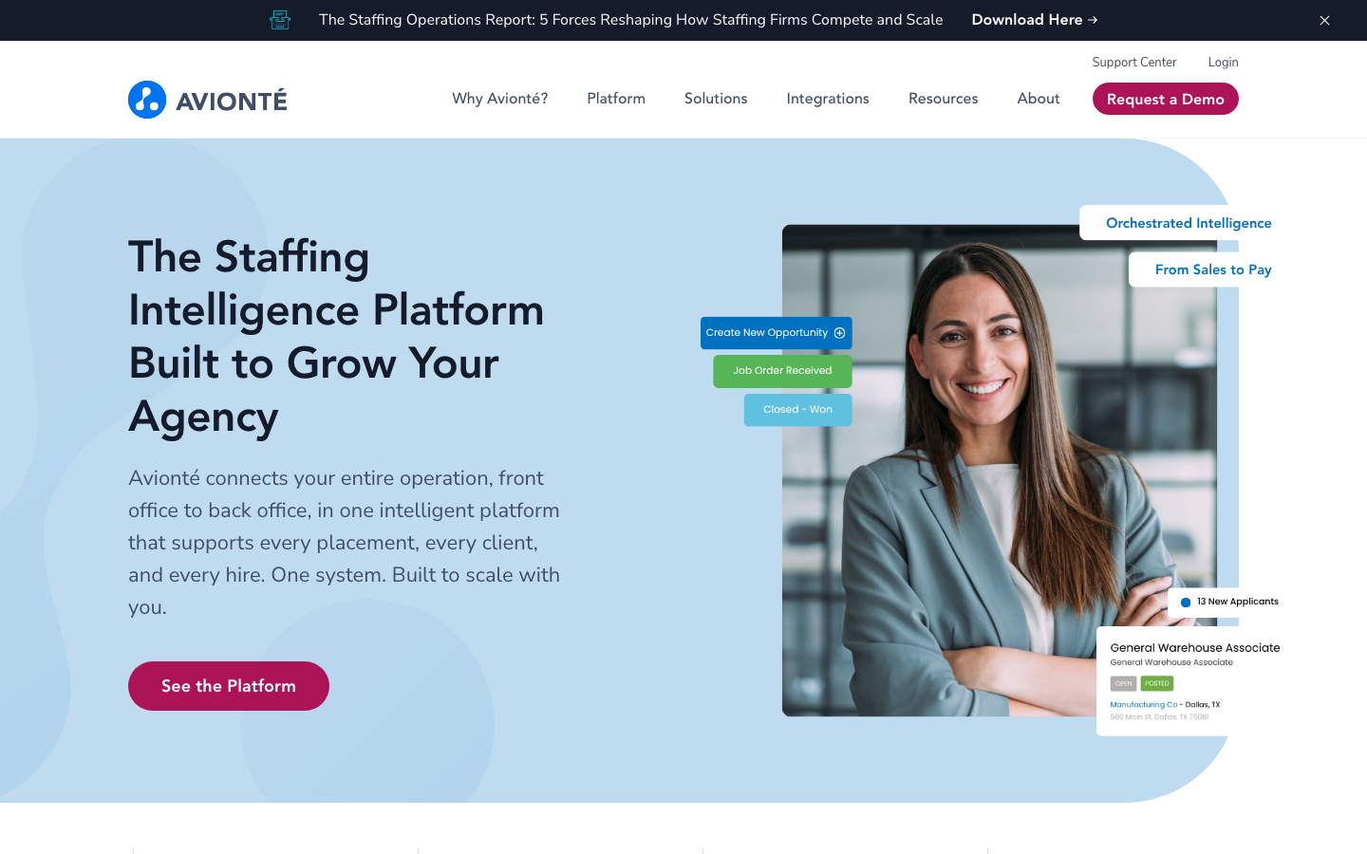Screen dimensions: 1367x854
Task: Go to the Support Center
Action: (1134, 63)
